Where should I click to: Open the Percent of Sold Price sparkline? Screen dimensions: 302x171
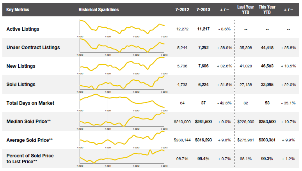click(122, 157)
